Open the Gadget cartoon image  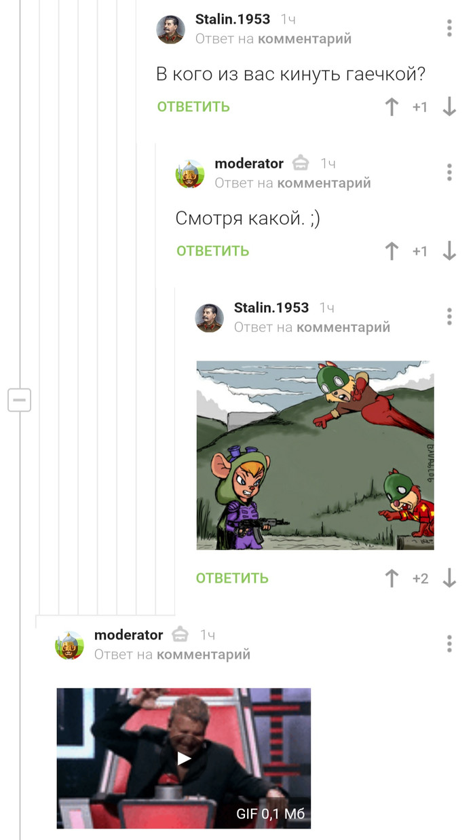click(x=315, y=455)
